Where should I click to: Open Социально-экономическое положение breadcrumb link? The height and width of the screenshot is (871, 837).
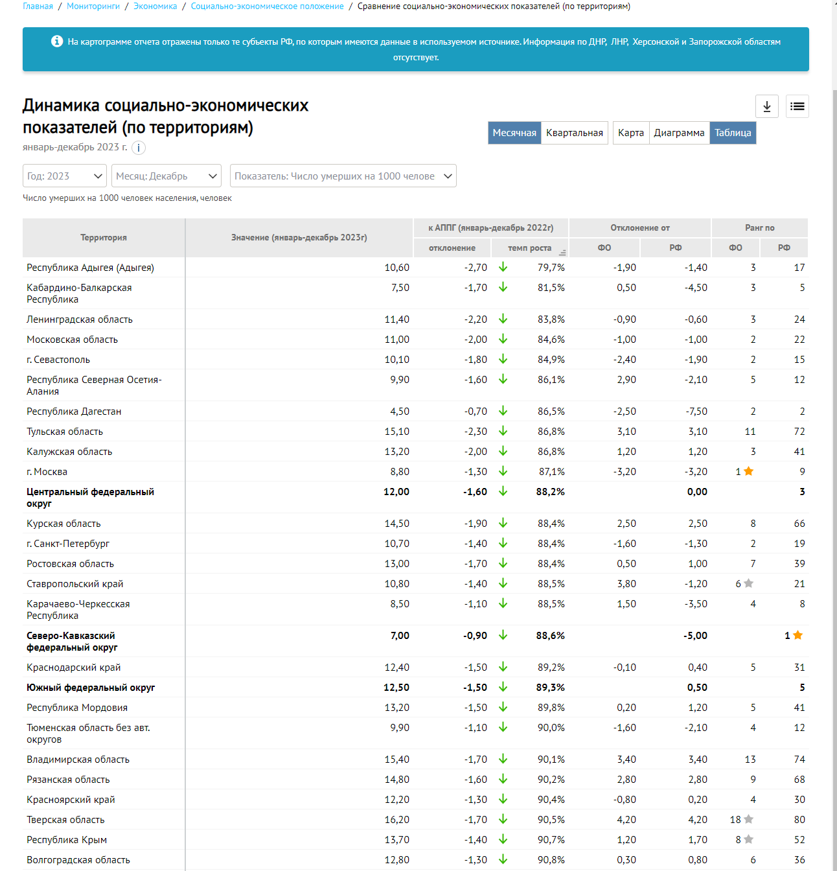tap(267, 6)
